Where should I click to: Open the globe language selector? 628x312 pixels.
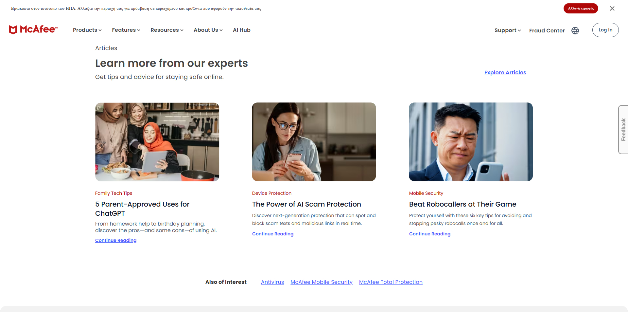575,30
